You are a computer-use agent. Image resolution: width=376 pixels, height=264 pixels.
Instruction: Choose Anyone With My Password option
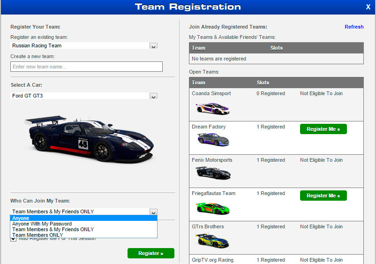(83, 224)
